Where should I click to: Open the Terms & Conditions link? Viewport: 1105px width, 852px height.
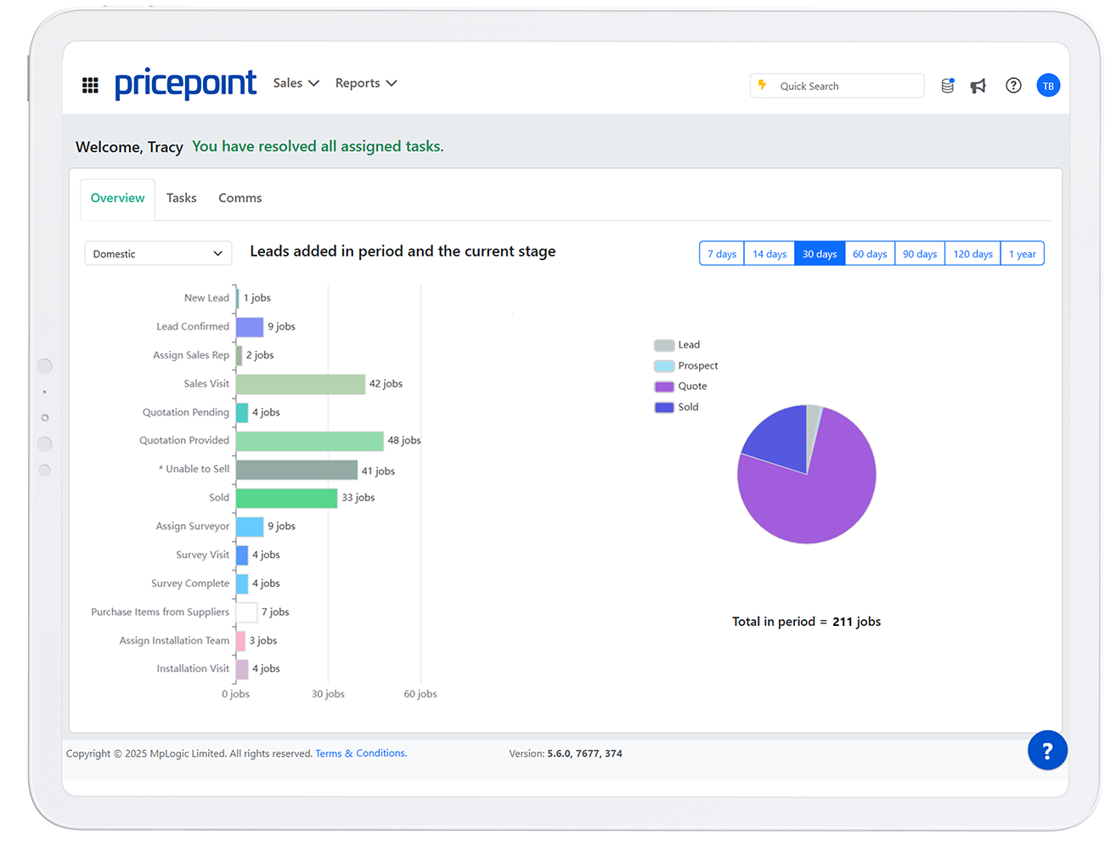[x=361, y=753]
